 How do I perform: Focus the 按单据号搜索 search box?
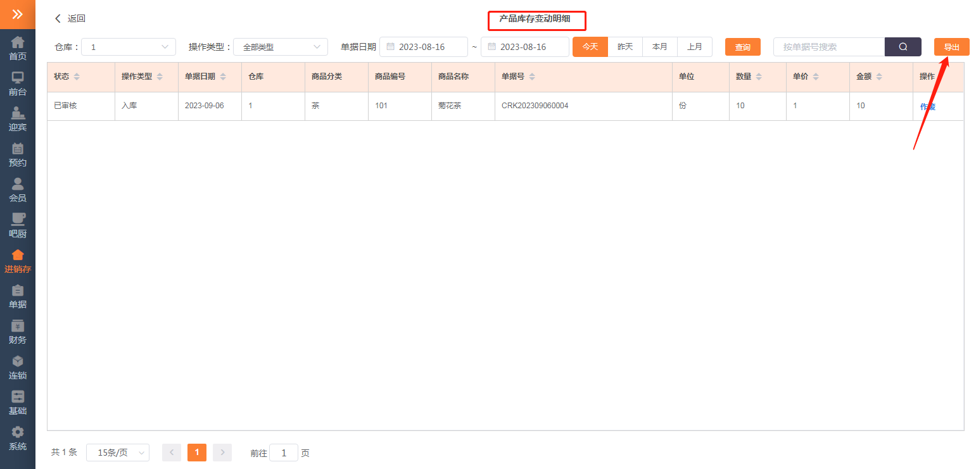(829, 47)
